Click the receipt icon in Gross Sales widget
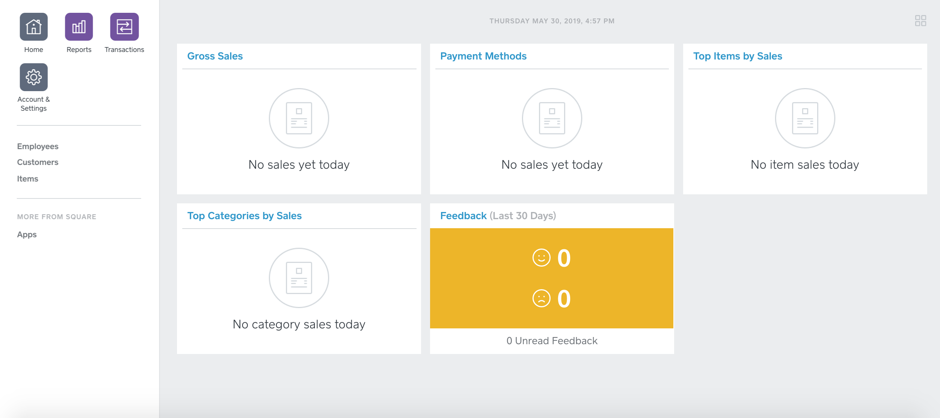The width and height of the screenshot is (940, 418). (x=299, y=118)
